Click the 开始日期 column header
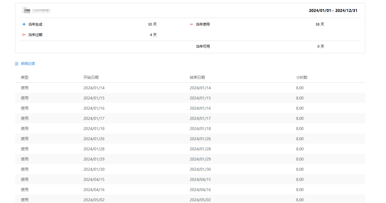The height and width of the screenshot is (203, 386). tap(91, 77)
